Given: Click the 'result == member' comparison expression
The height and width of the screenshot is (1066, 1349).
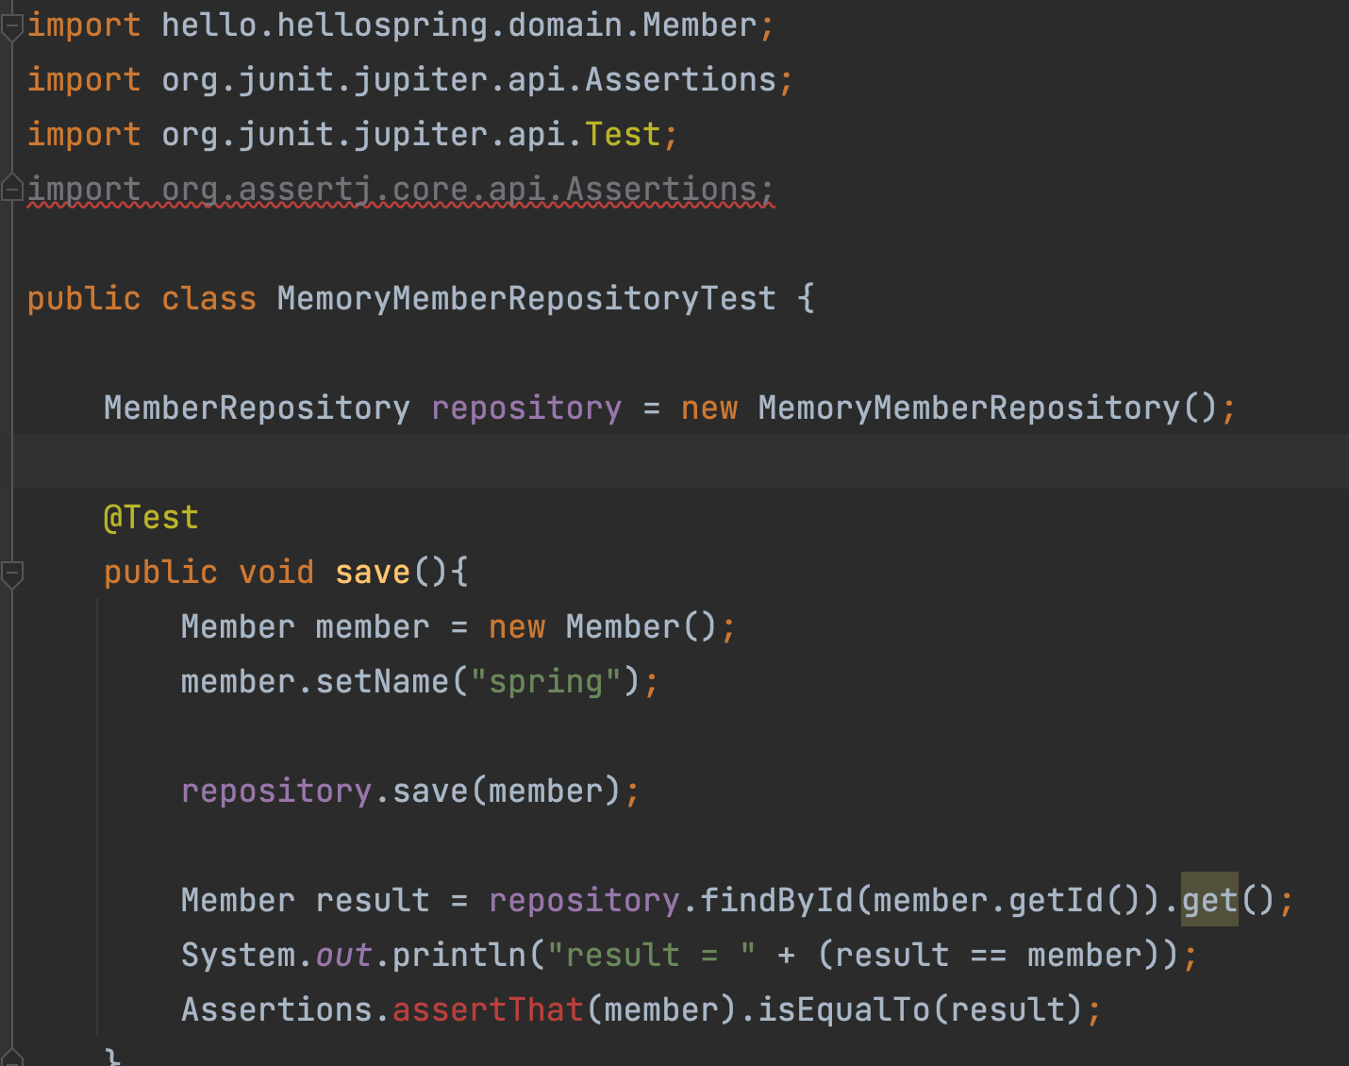Looking at the screenshot, I should pos(987,956).
